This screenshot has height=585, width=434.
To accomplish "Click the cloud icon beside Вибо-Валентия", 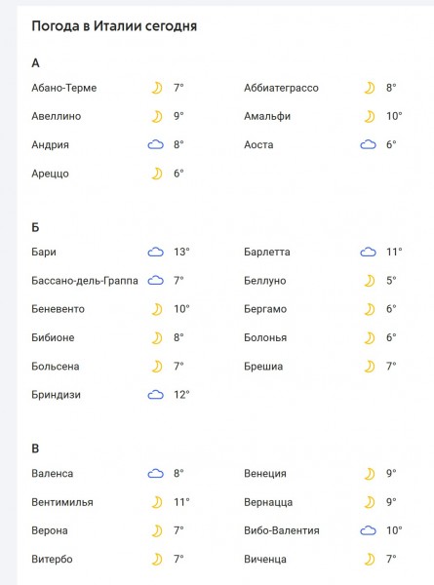I will coord(368,530).
